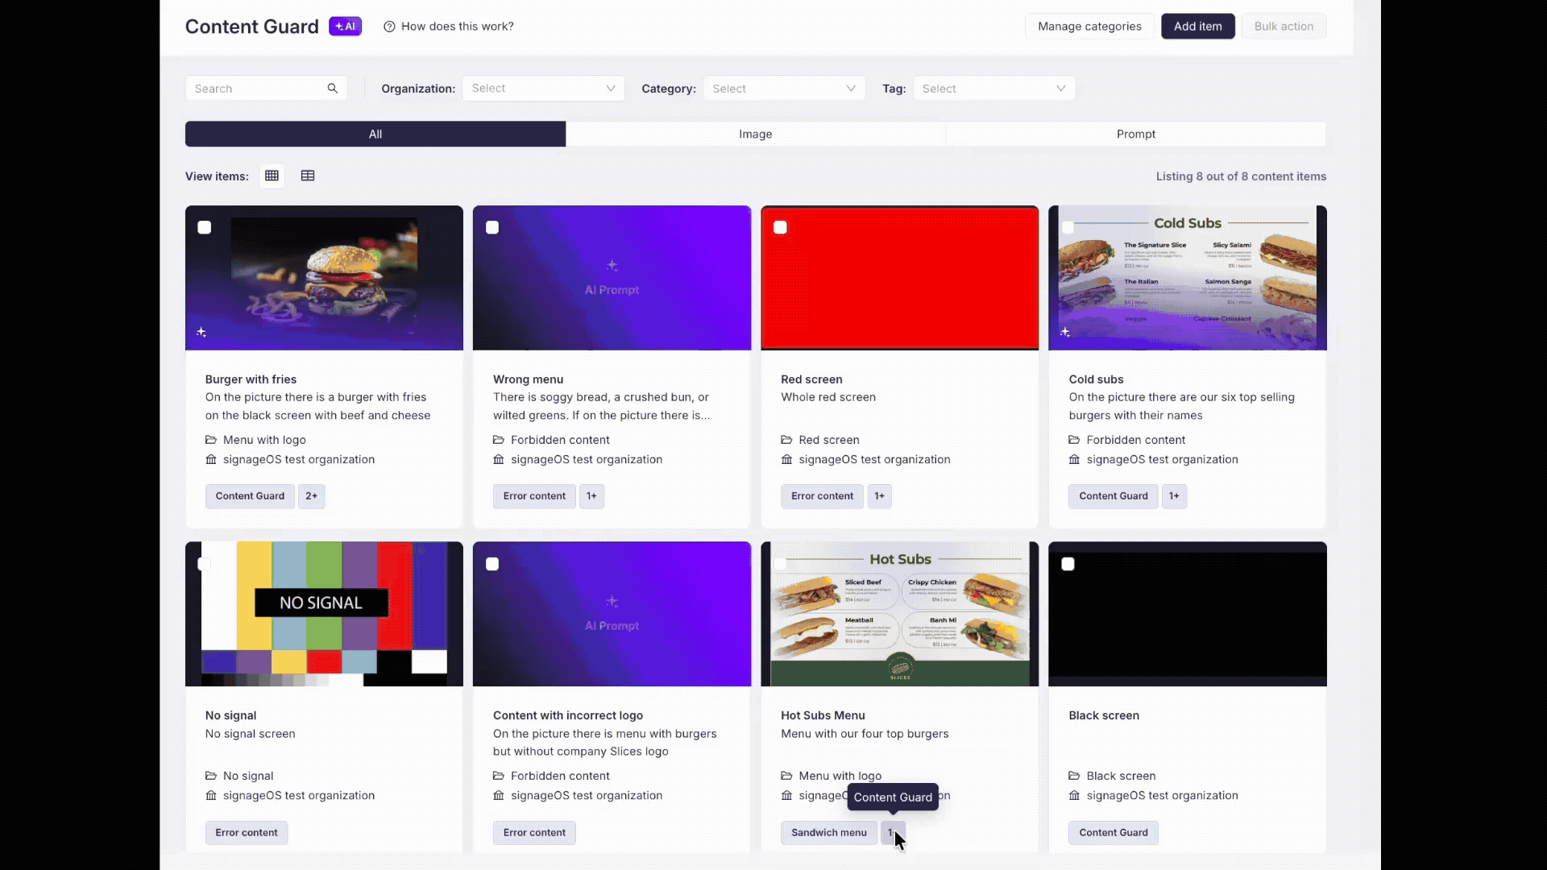Click the search magnifier icon
The image size is (1547, 870).
click(332, 89)
